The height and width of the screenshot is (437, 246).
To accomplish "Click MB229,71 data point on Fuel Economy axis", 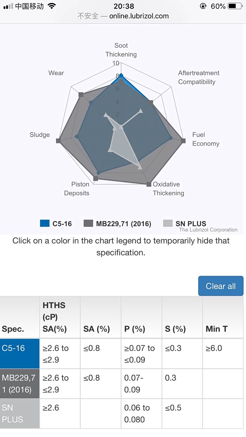I will [183, 141].
